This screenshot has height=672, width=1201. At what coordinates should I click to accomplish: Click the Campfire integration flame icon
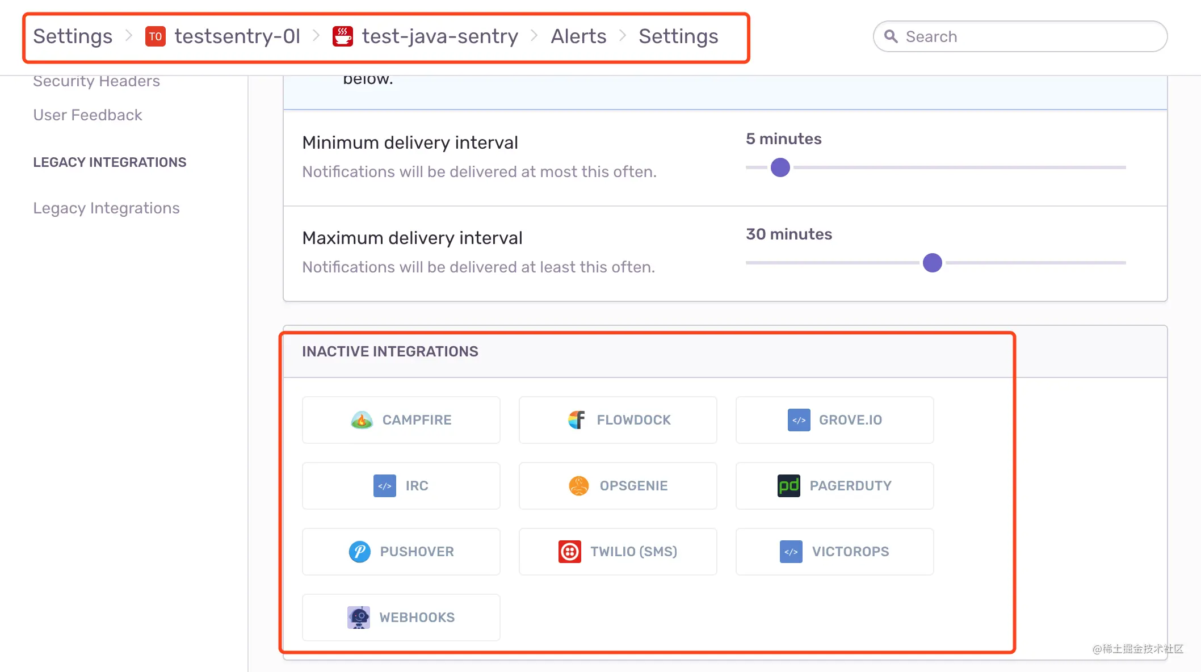click(362, 420)
